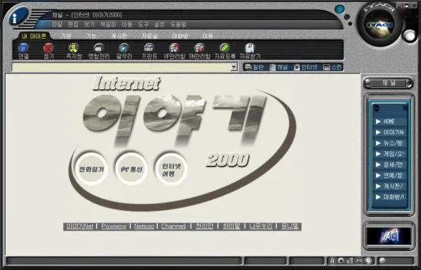Select the 대화방 tab
This screenshot has height=270, width=421.
click(x=180, y=36)
